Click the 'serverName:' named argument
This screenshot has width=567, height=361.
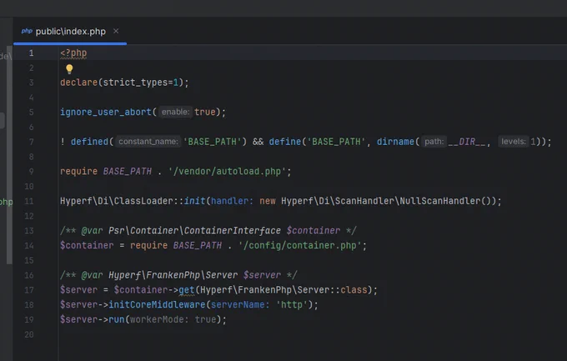click(240, 305)
